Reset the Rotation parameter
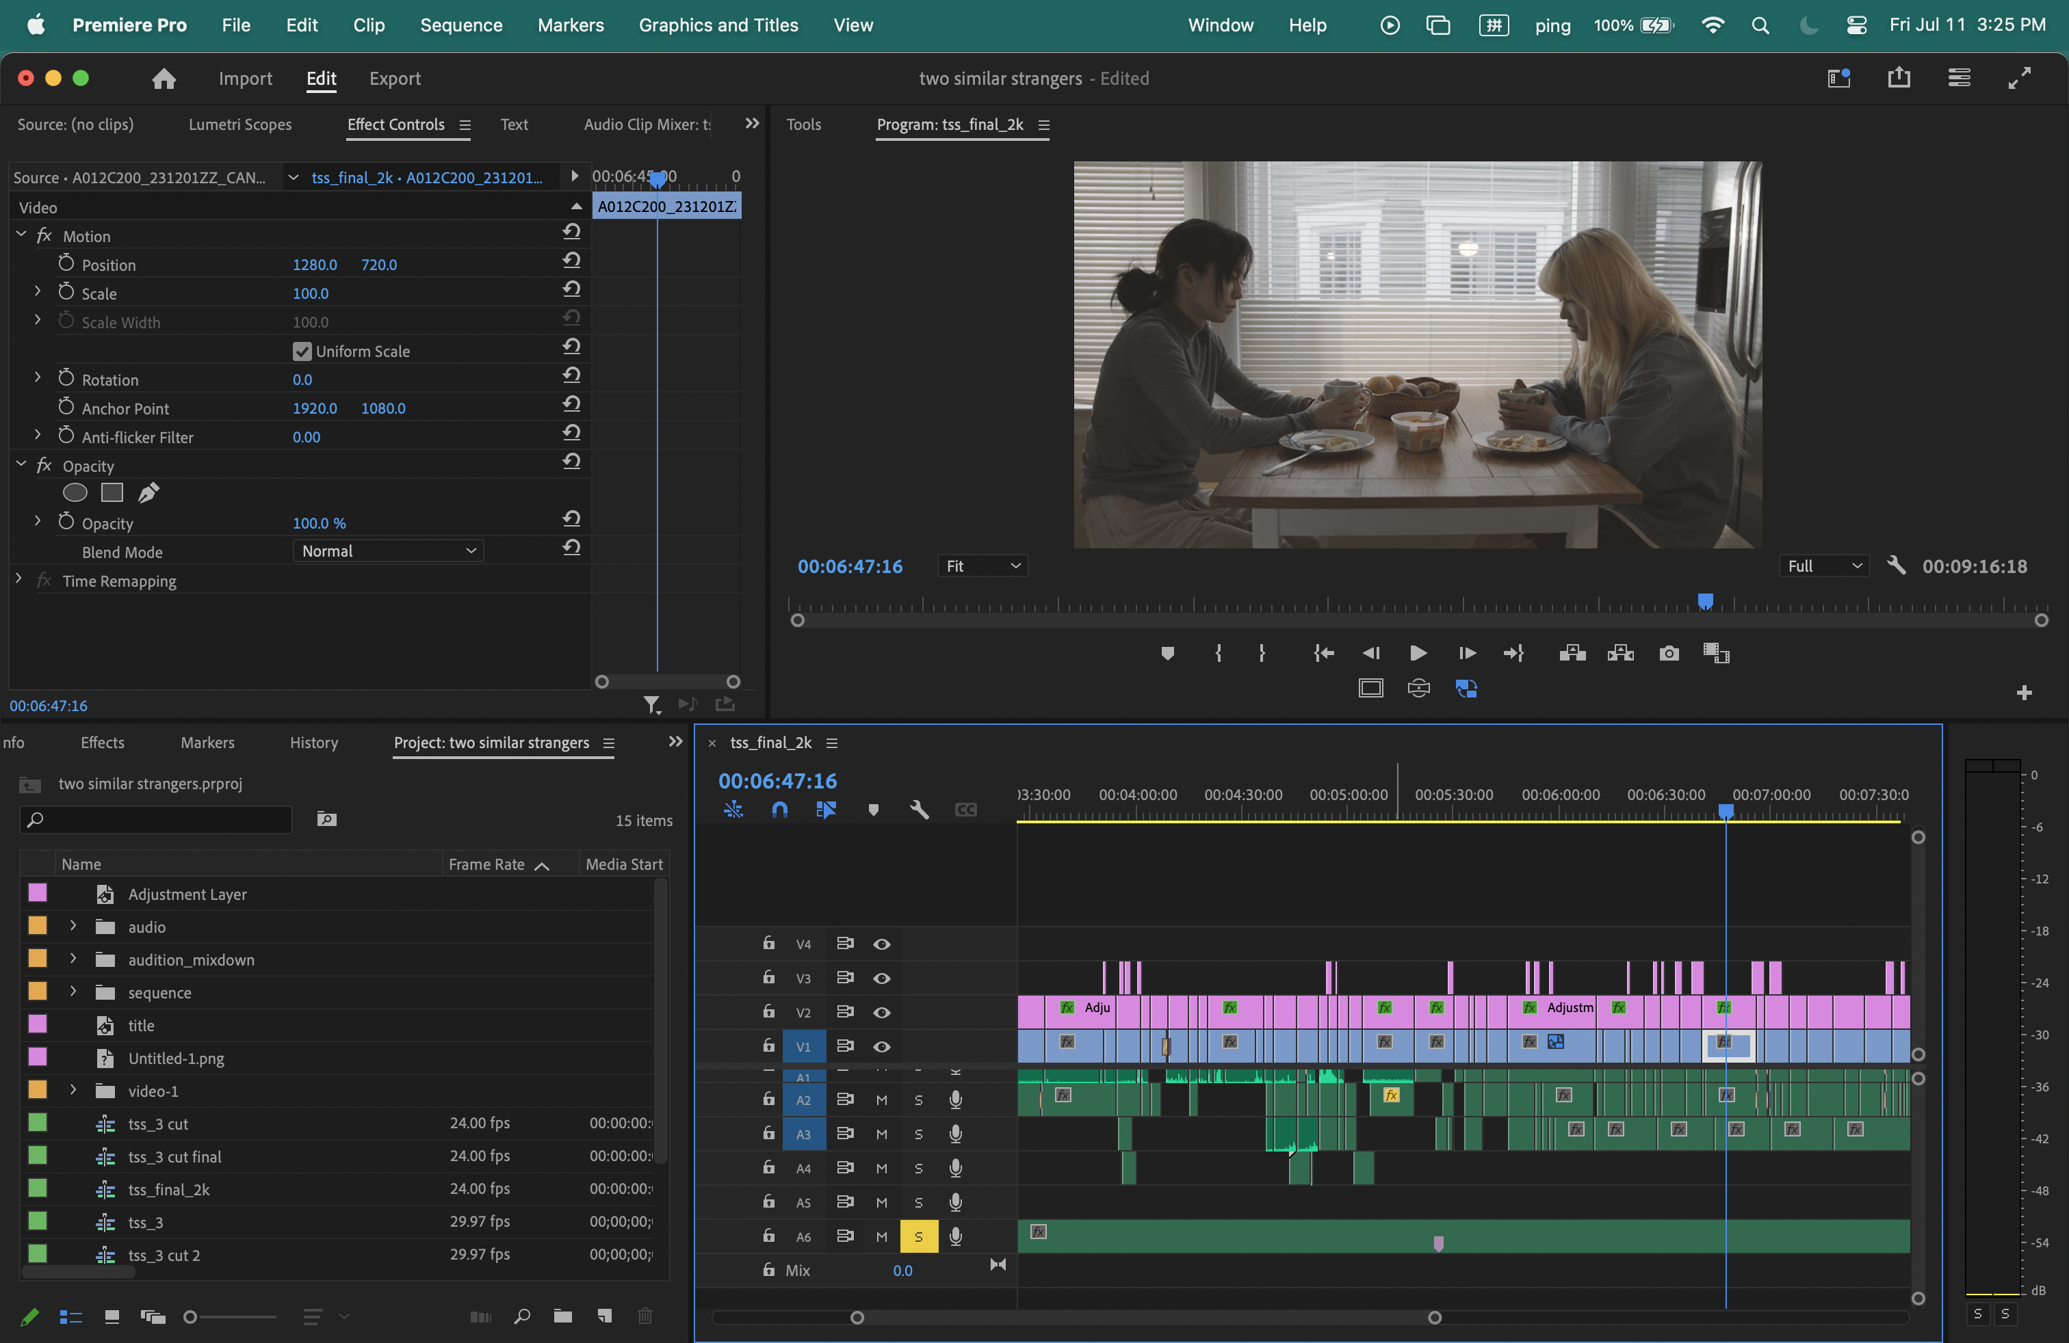2069x1343 pixels. pyautogui.click(x=571, y=375)
